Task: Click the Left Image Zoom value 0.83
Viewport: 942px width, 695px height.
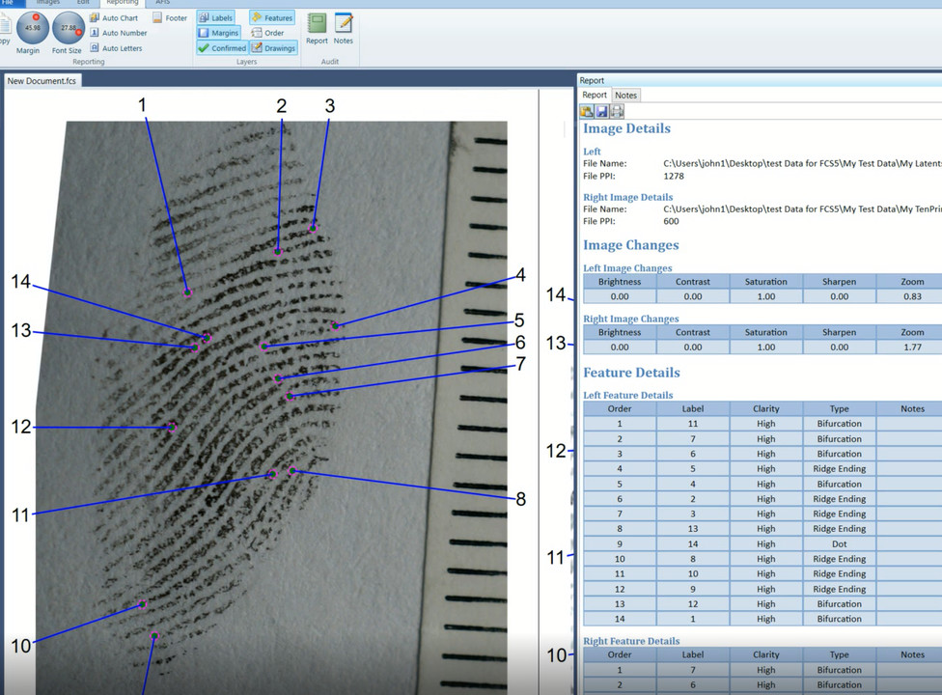Action: (912, 296)
